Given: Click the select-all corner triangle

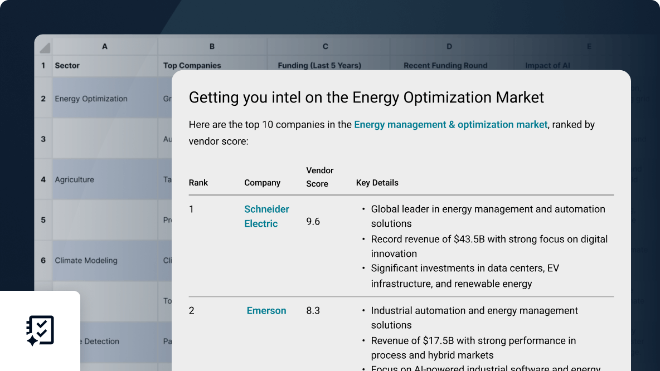Looking at the screenshot, I should [44, 47].
